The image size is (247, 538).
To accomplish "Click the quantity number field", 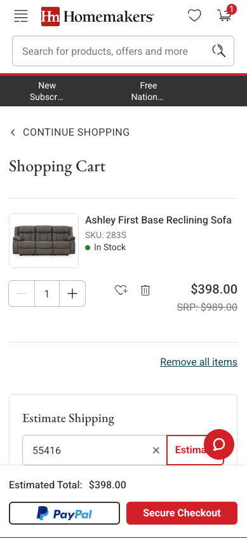I will pyautogui.click(x=47, y=294).
